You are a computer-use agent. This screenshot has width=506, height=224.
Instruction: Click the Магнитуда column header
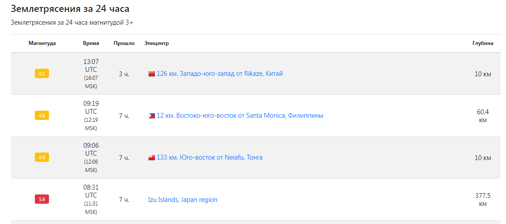click(x=42, y=44)
